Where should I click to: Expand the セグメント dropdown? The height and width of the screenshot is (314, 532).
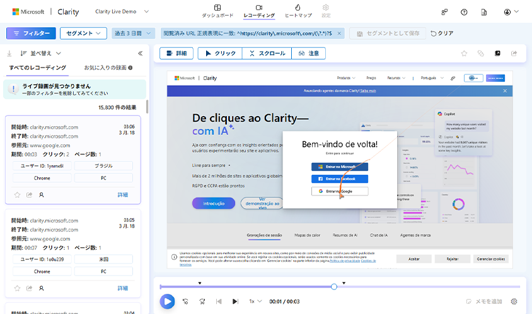(x=83, y=33)
